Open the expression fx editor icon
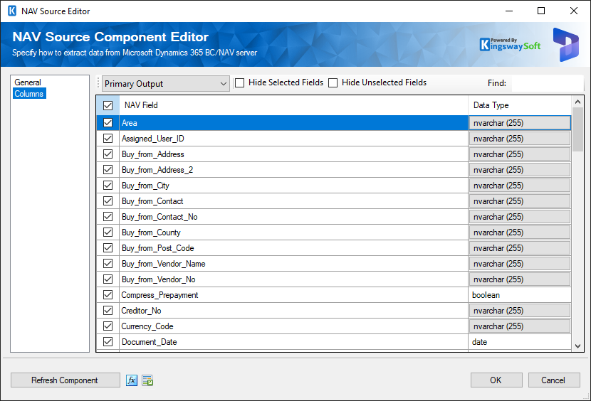The image size is (591, 401). [x=132, y=380]
